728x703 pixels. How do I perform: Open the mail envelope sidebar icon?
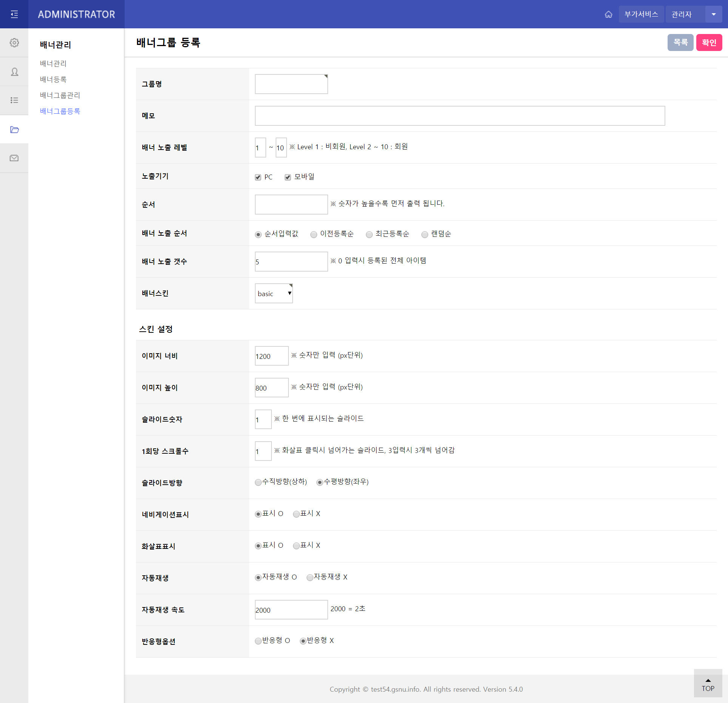click(x=14, y=158)
